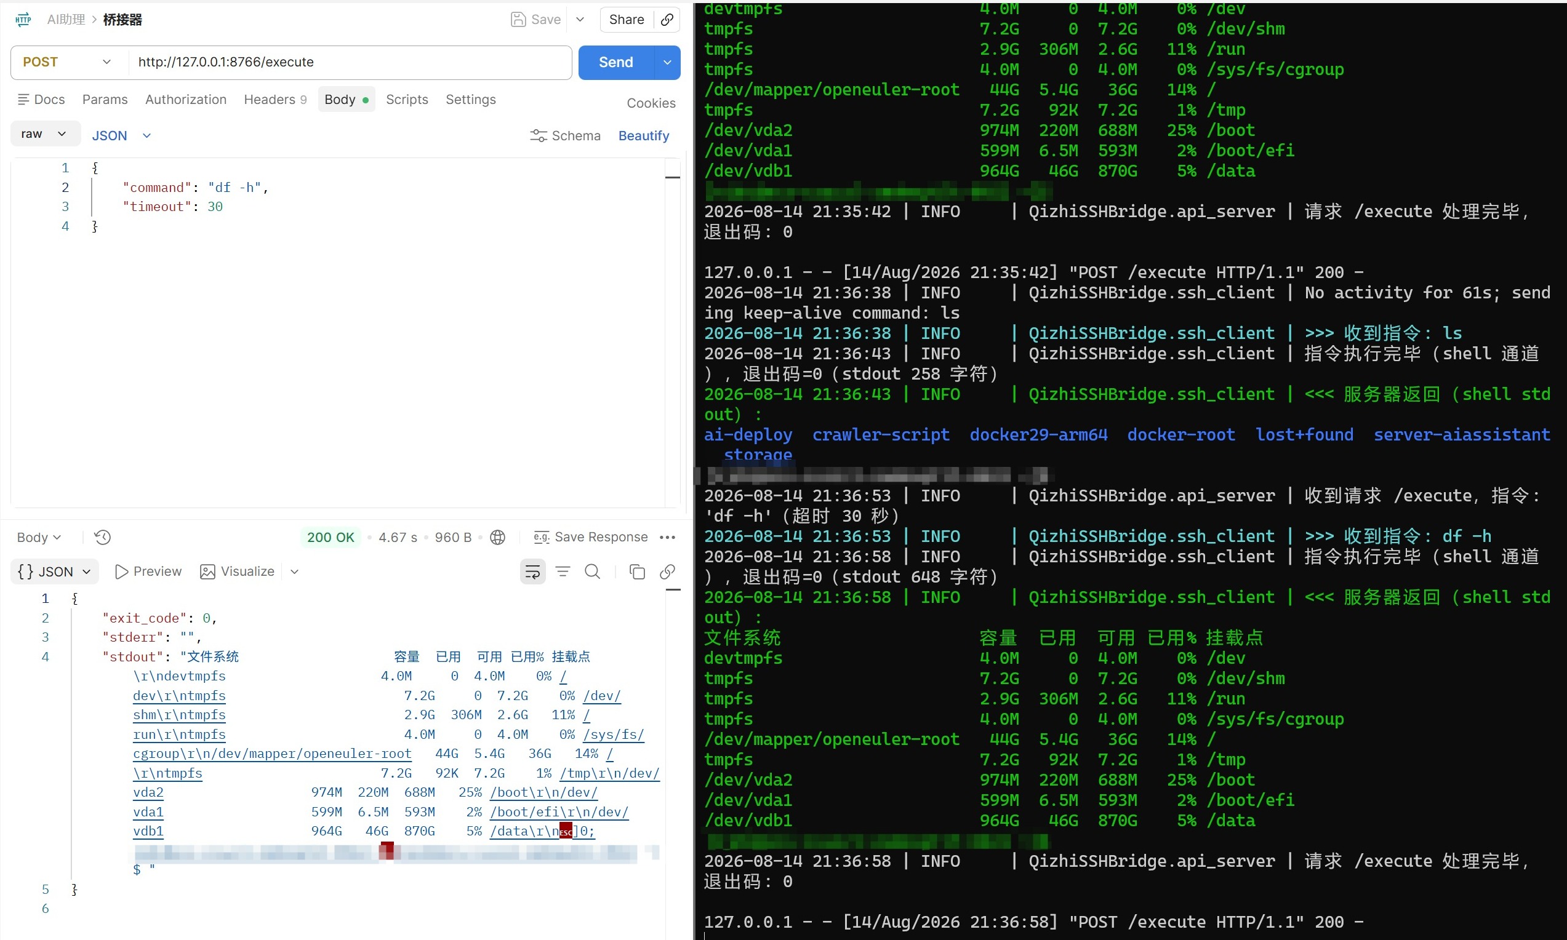The width and height of the screenshot is (1567, 940).
Task: Open the raw body type dropdown
Action: (x=45, y=133)
